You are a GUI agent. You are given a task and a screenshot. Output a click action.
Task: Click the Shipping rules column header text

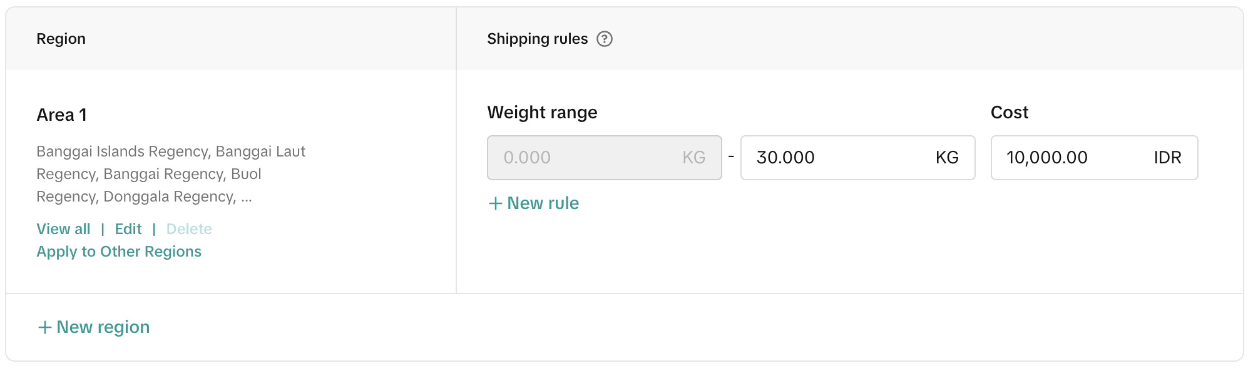coord(537,39)
